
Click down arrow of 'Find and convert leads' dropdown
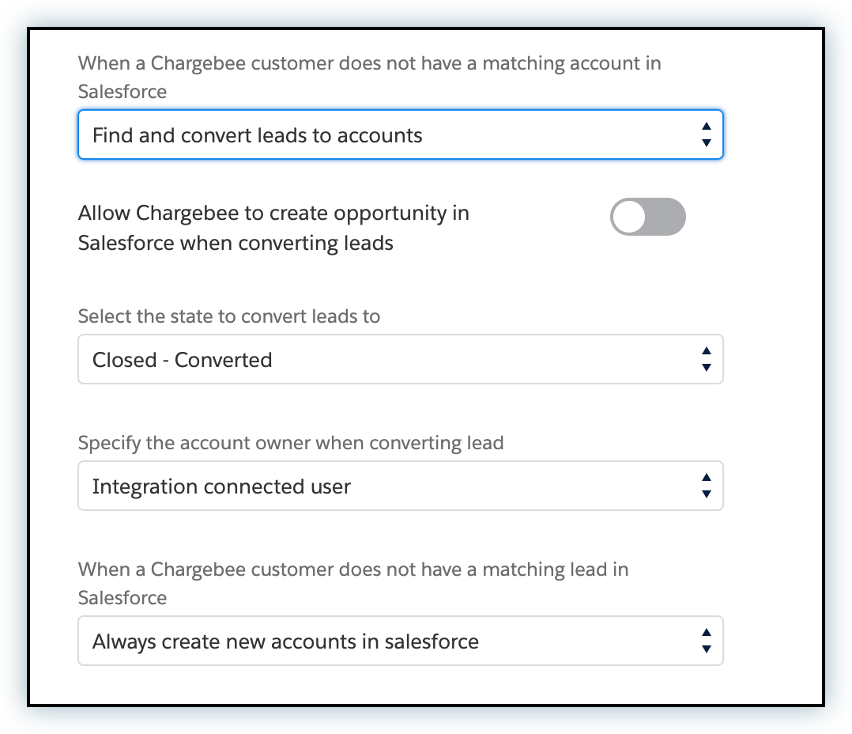pyautogui.click(x=707, y=143)
